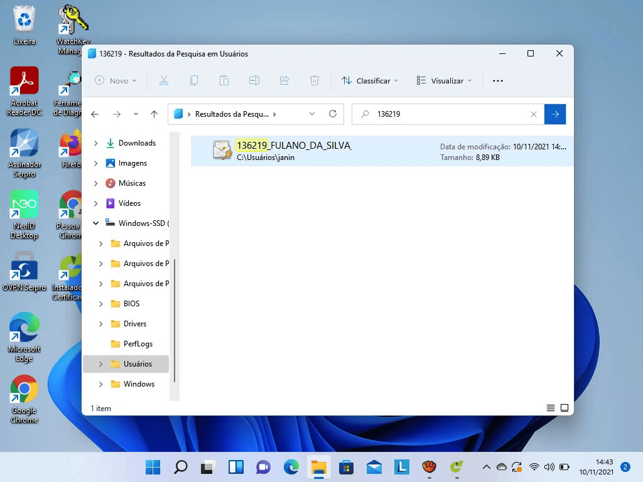Switch to details view layout

(551, 408)
